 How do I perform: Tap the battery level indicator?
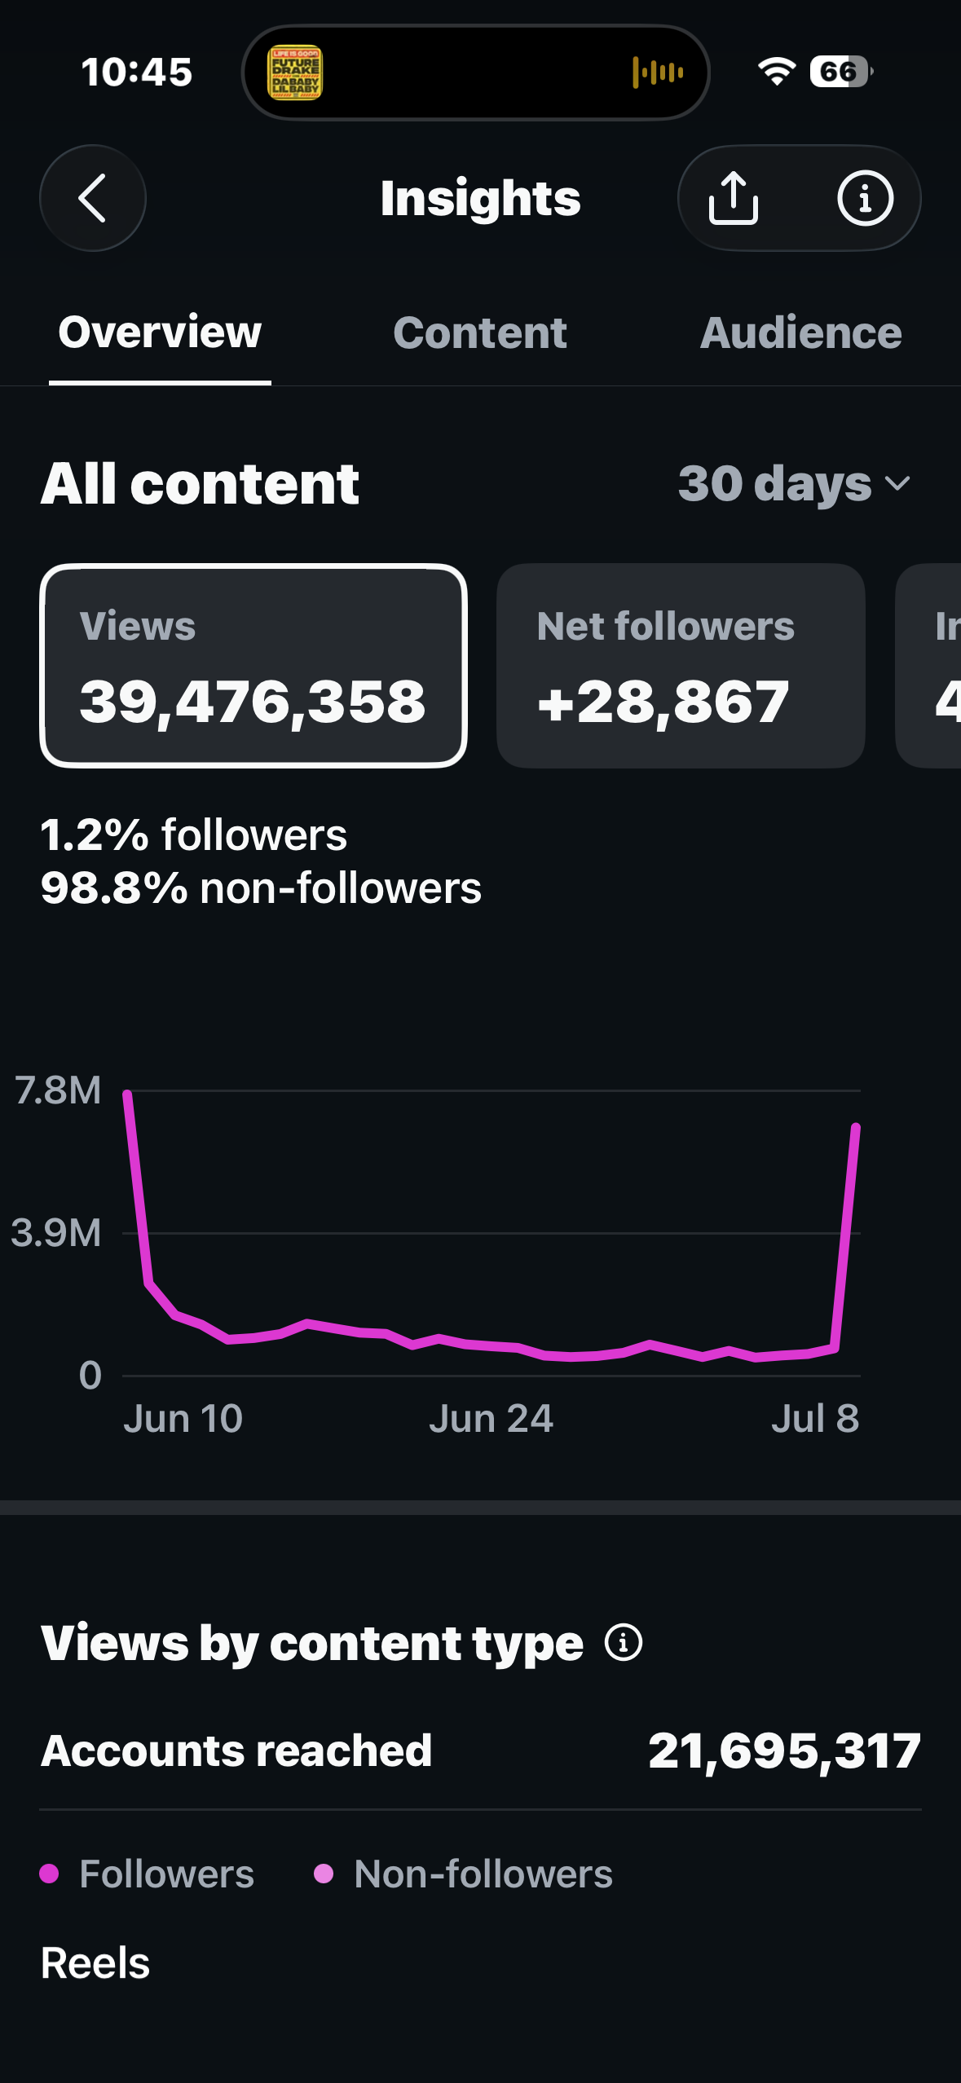(x=841, y=72)
